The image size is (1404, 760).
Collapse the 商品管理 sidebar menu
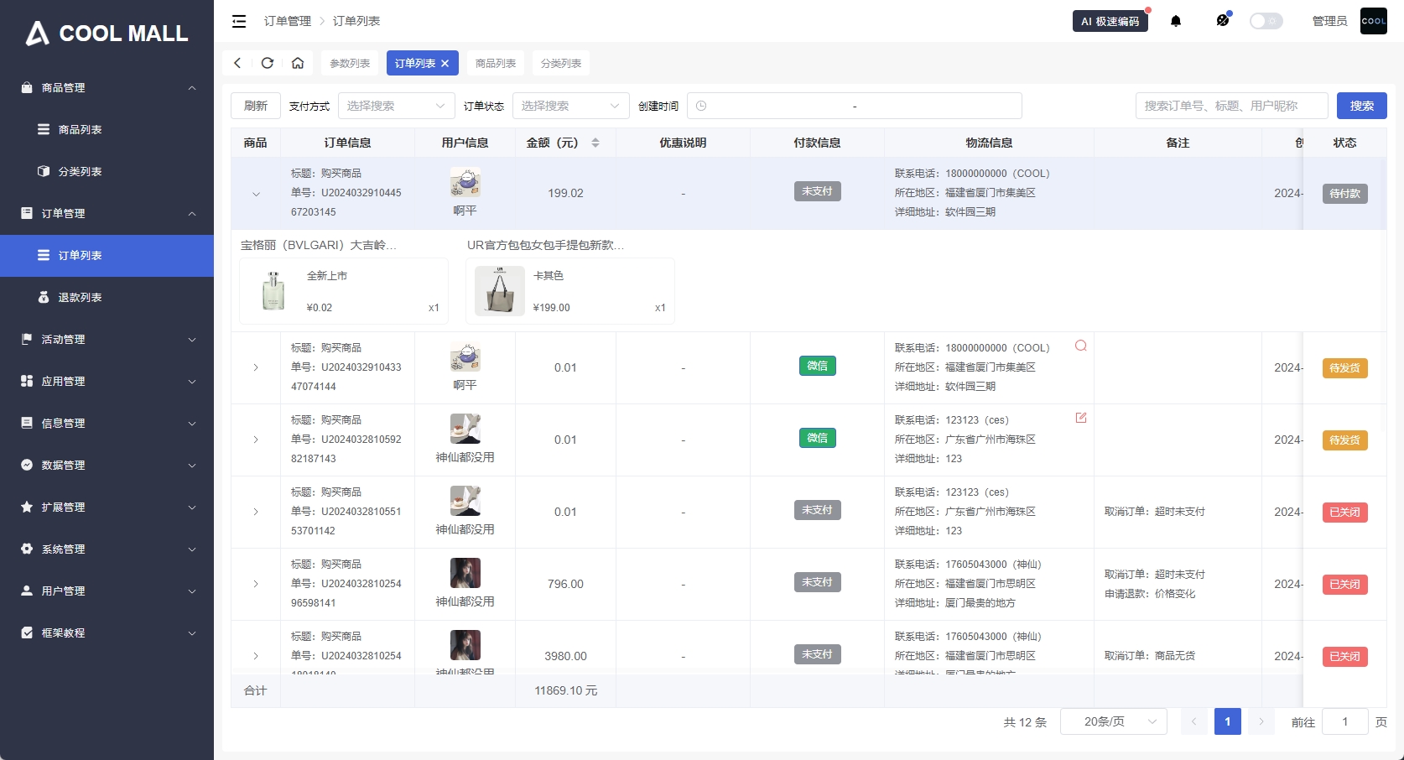(x=107, y=87)
